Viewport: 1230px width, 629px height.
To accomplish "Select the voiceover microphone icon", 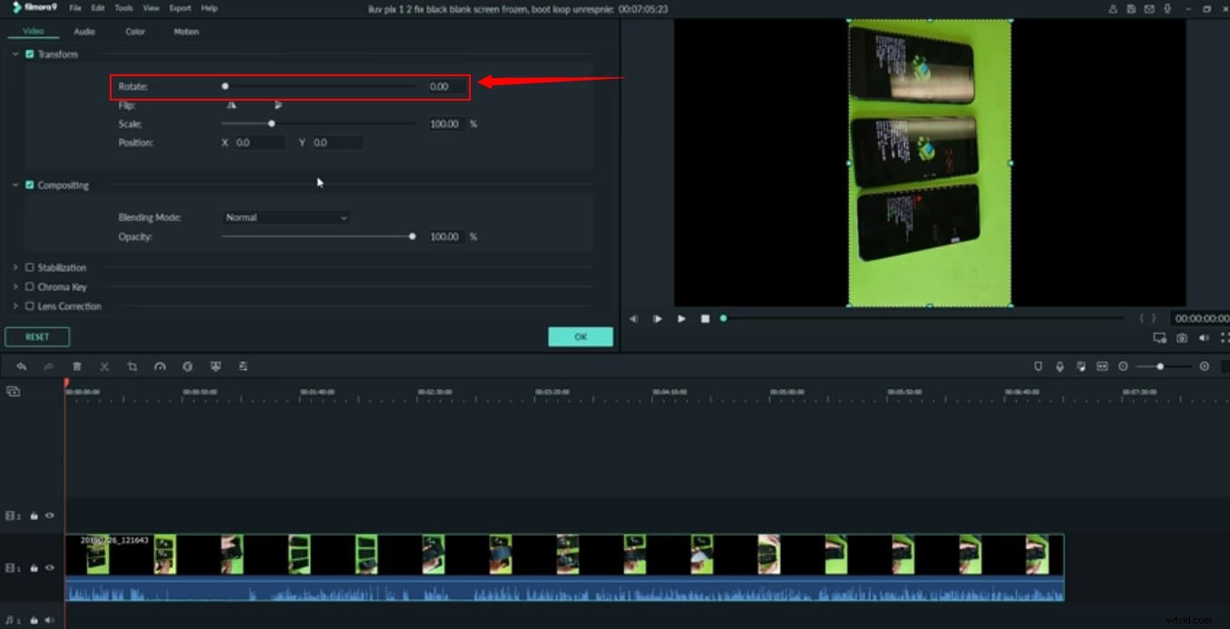I will click(x=1059, y=366).
